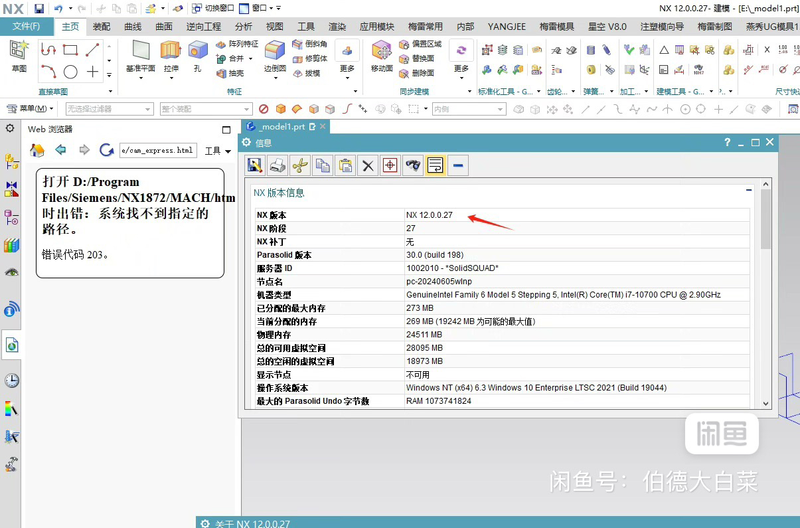Click the Reload icon in Web browser panel
The height and width of the screenshot is (528, 800).
click(106, 150)
